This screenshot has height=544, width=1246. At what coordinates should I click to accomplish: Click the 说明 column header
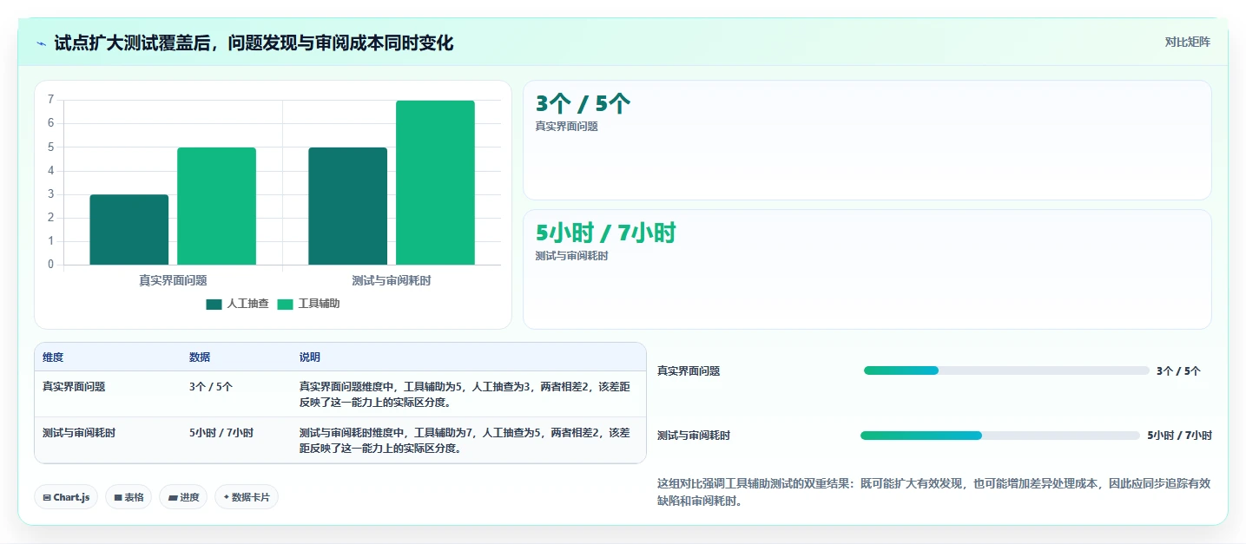[x=310, y=357]
